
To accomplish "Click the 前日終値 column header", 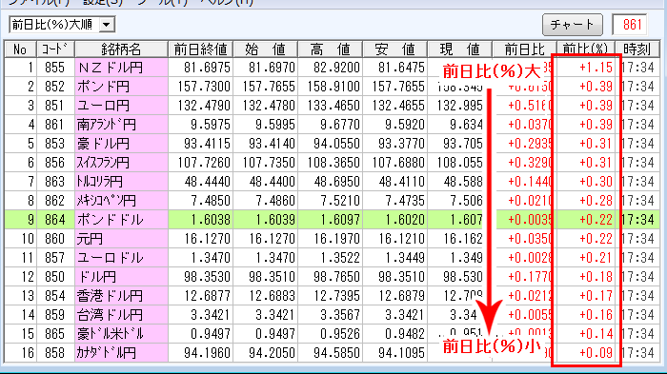I will click(x=201, y=49).
